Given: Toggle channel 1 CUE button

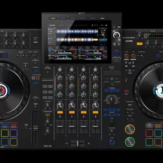Looking at the screenshot, I should (x=72, y=112).
